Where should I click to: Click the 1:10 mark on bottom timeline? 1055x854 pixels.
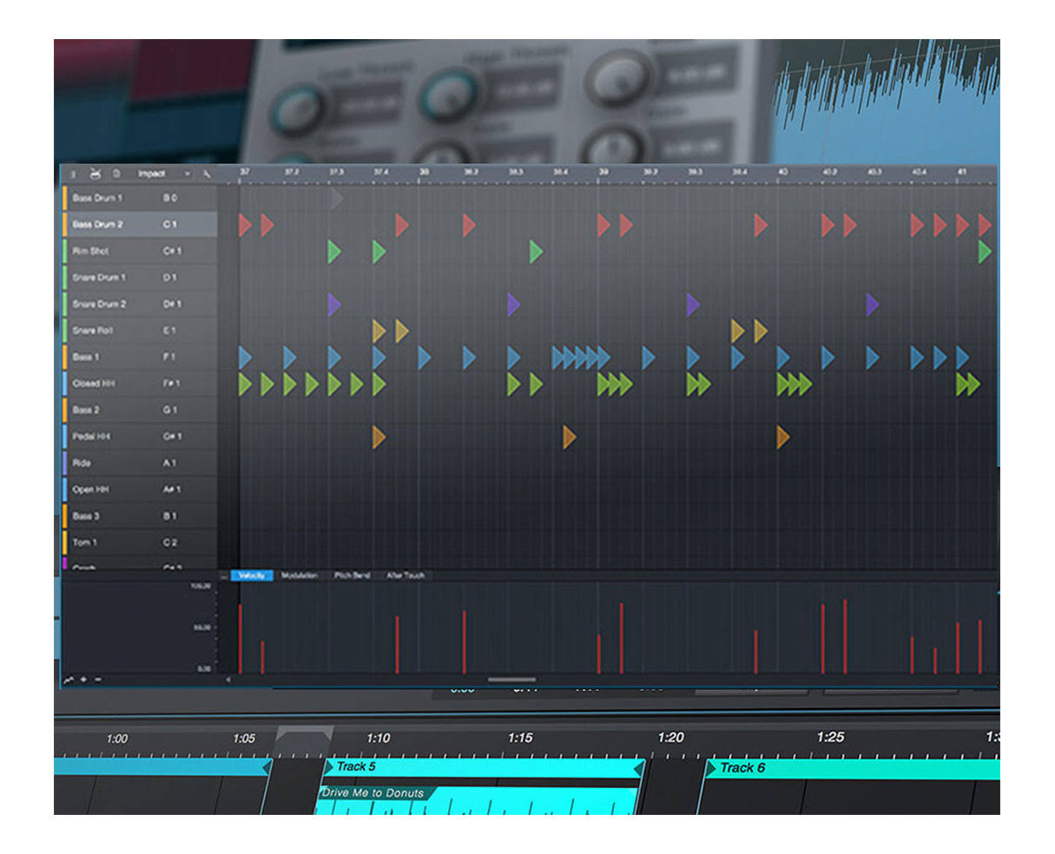pos(378,738)
